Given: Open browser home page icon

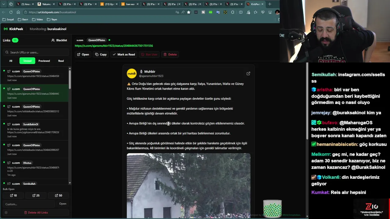Looking at the screenshot, I should [18, 12].
